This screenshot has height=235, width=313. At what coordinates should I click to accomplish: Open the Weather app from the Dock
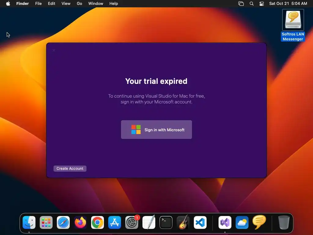(242, 222)
